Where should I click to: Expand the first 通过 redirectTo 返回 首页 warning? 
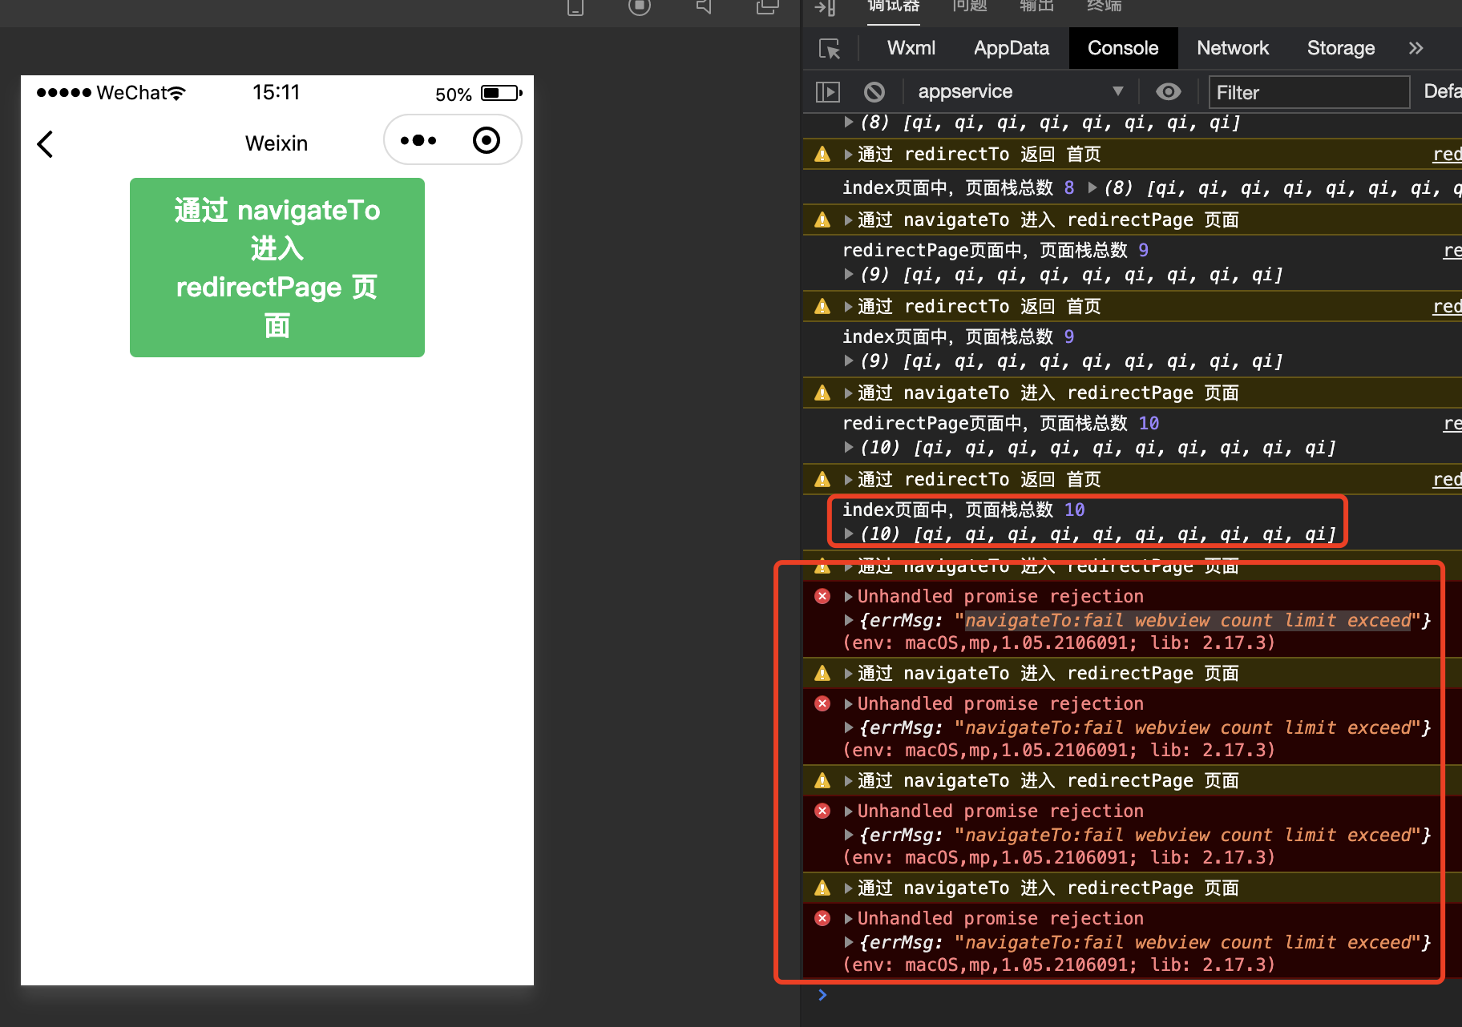tap(849, 155)
